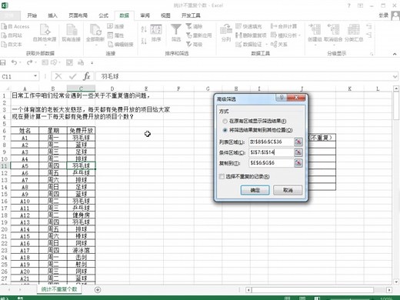Toggle the Filter (筛选) funnel
400x300 pixels.
click(176, 33)
